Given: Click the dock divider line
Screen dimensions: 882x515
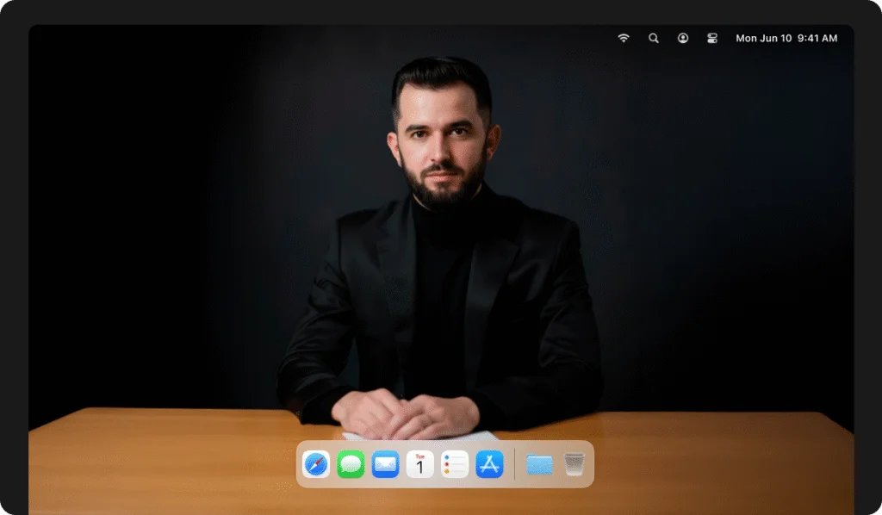Looking at the screenshot, I should tap(515, 465).
